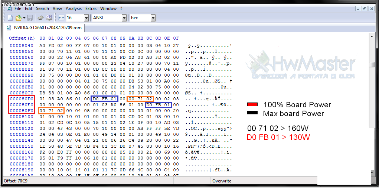Click offset row 00008130
The image size is (379, 188).
click(x=22, y=134)
